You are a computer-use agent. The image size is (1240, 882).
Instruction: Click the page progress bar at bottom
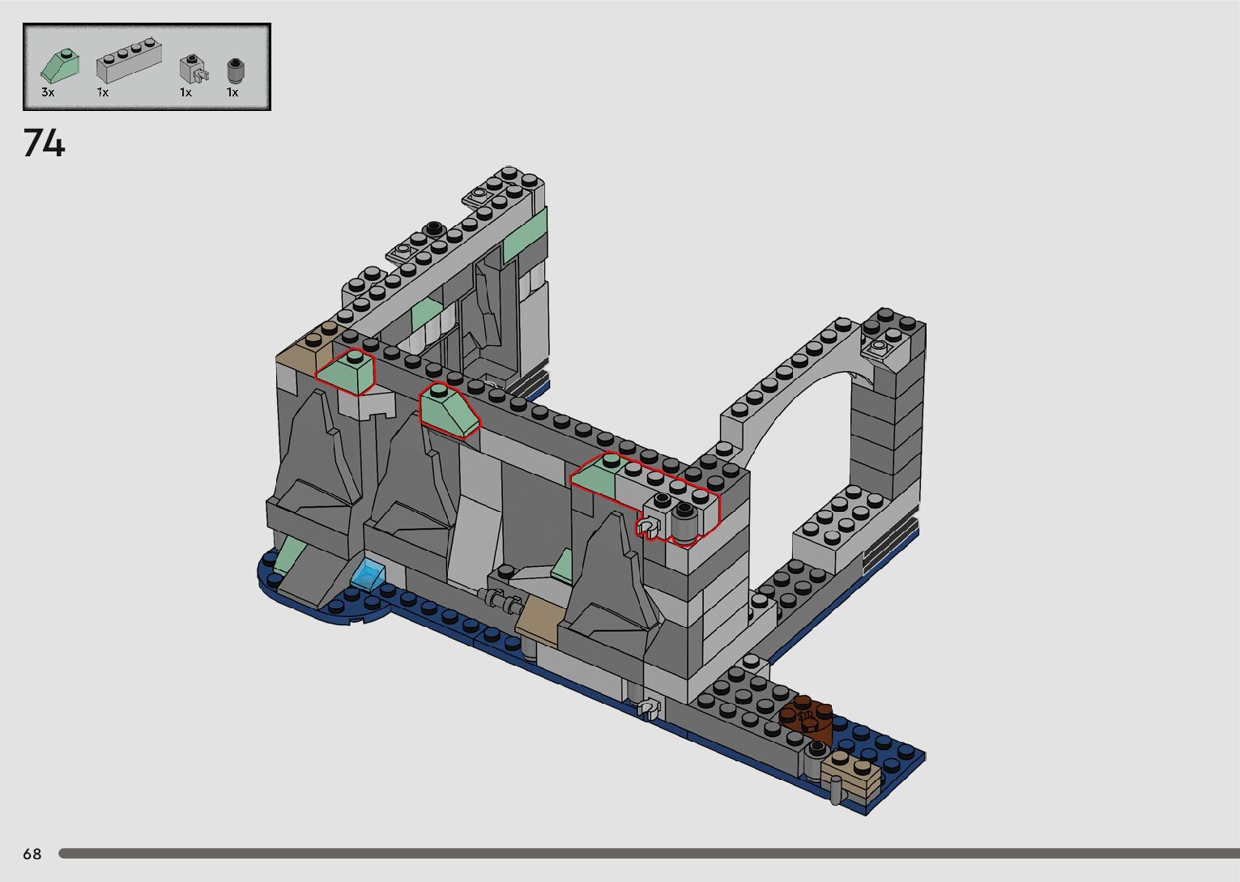pos(648,854)
